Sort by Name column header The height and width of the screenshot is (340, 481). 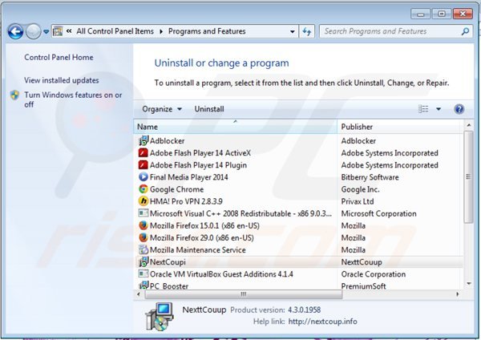click(x=235, y=127)
